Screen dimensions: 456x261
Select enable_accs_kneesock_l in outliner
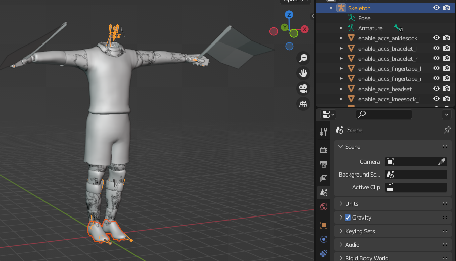[x=389, y=99]
